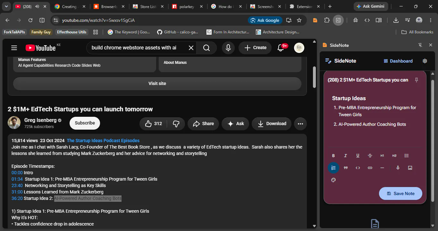Image resolution: width=438 pixels, height=231 pixels.
Task: Open the All Bookmarks folder
Action: point(417,32)
